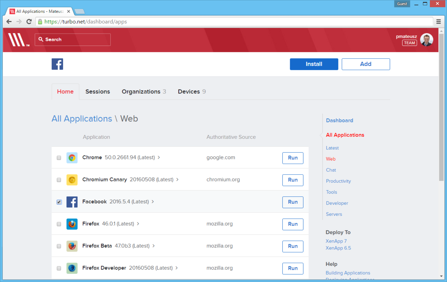The image size is (447, 282).
Task: Open Building Applications help link
Action: click(x=348, y=273)
